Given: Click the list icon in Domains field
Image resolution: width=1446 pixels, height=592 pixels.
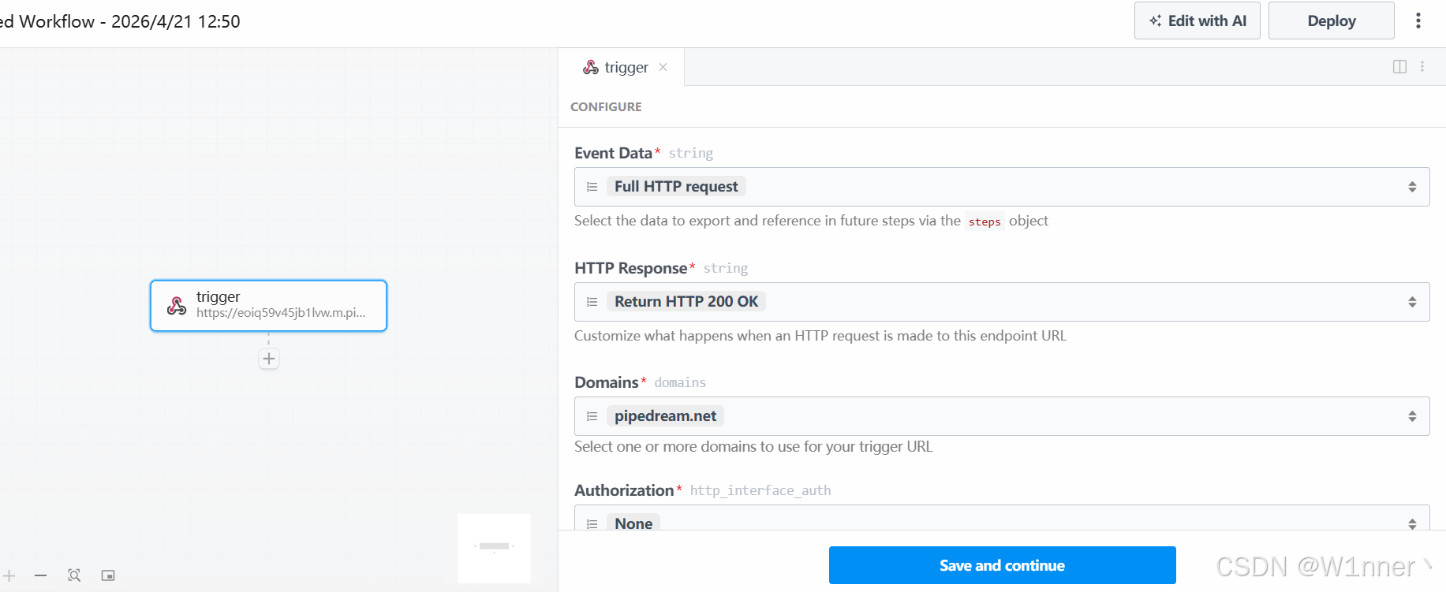Looking at the screenshot, I should pyautogui.click(x=592, y=416).
